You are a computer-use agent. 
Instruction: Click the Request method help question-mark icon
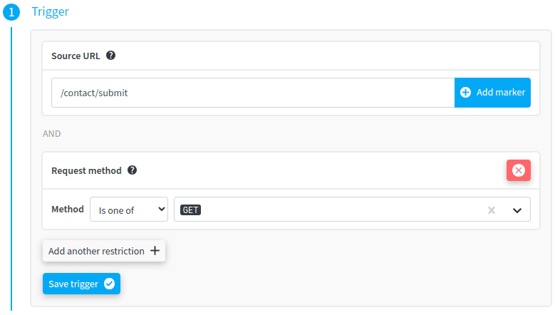pyautogui.click(x=132, y=170)
